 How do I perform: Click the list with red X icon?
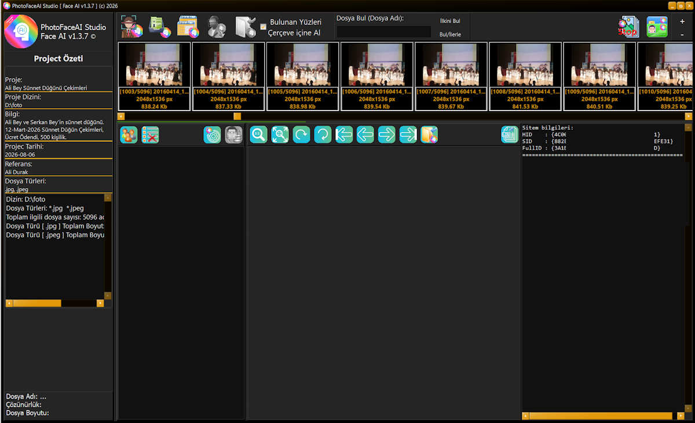pos(150,135)
